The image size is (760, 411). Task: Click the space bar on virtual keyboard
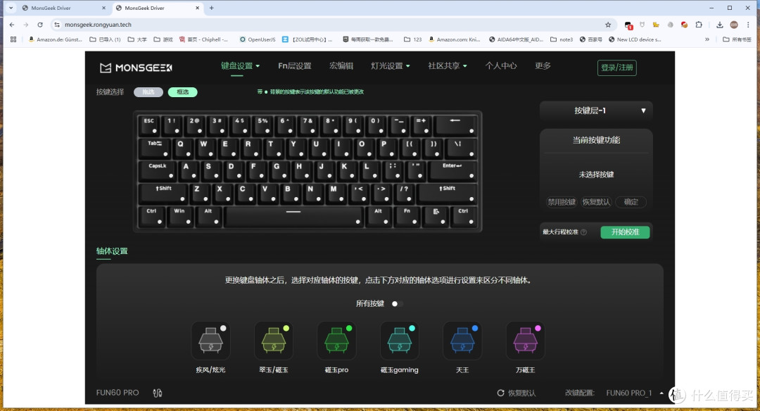[293, 215]
